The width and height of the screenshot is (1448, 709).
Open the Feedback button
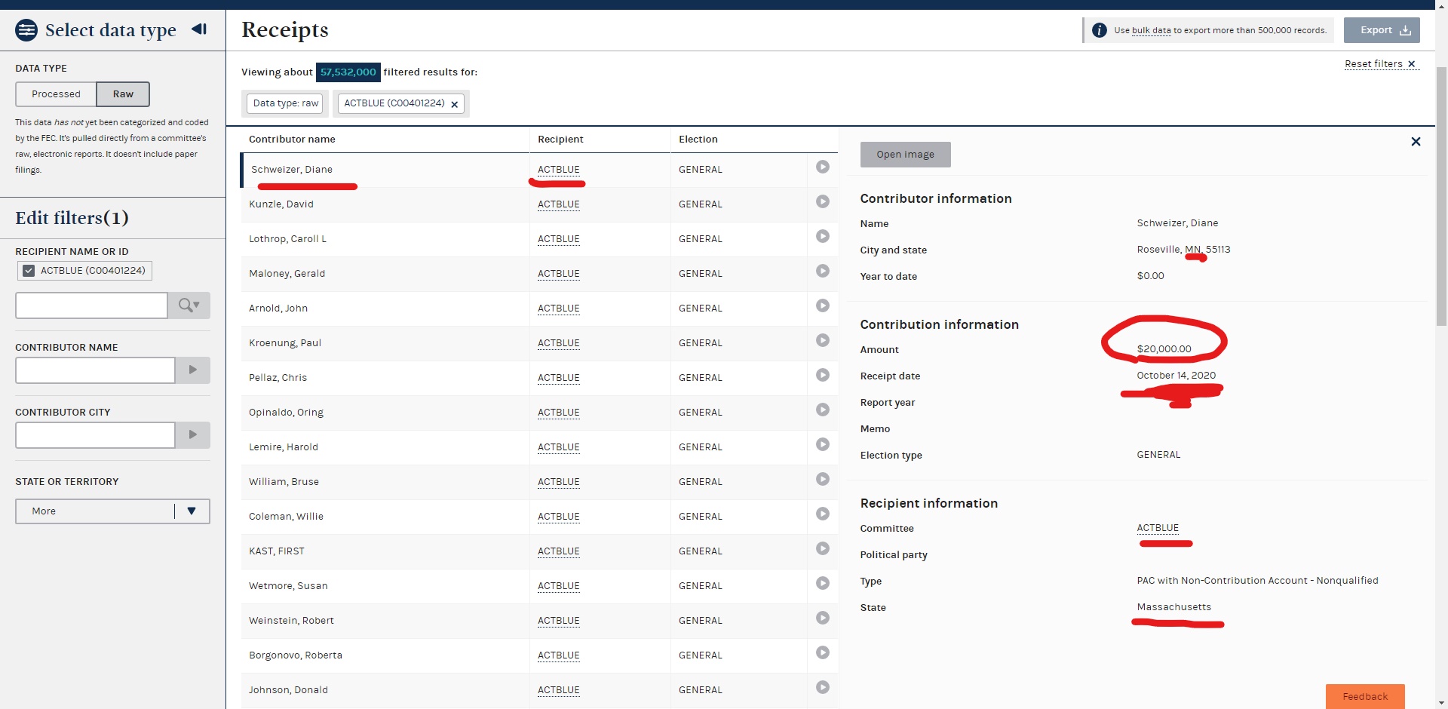tap(1365, 696)
